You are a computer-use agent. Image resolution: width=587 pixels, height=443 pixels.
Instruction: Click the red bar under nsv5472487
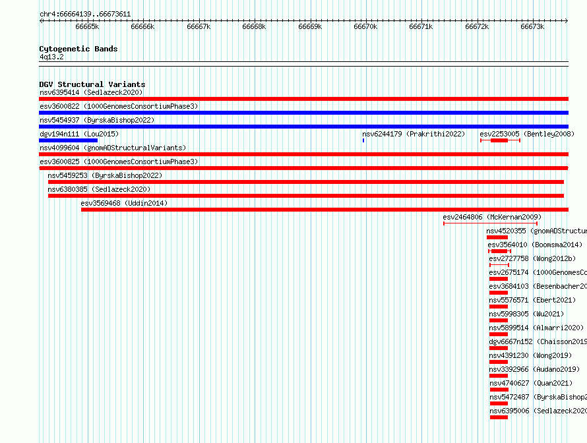coord(499,403)
